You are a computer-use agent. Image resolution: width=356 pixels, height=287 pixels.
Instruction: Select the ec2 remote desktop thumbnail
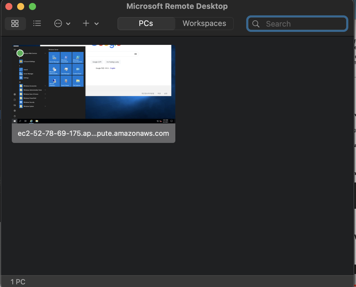[94, 84]
